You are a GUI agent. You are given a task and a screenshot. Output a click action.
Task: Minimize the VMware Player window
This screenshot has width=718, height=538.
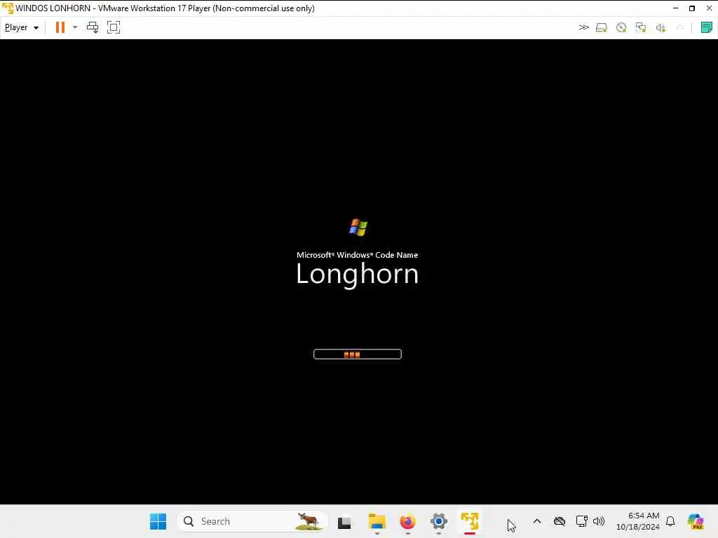pyautogui.click(x=675, y=8)
